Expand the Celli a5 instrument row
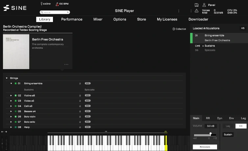This screenshot has width=248, height=151. point(11,106)
